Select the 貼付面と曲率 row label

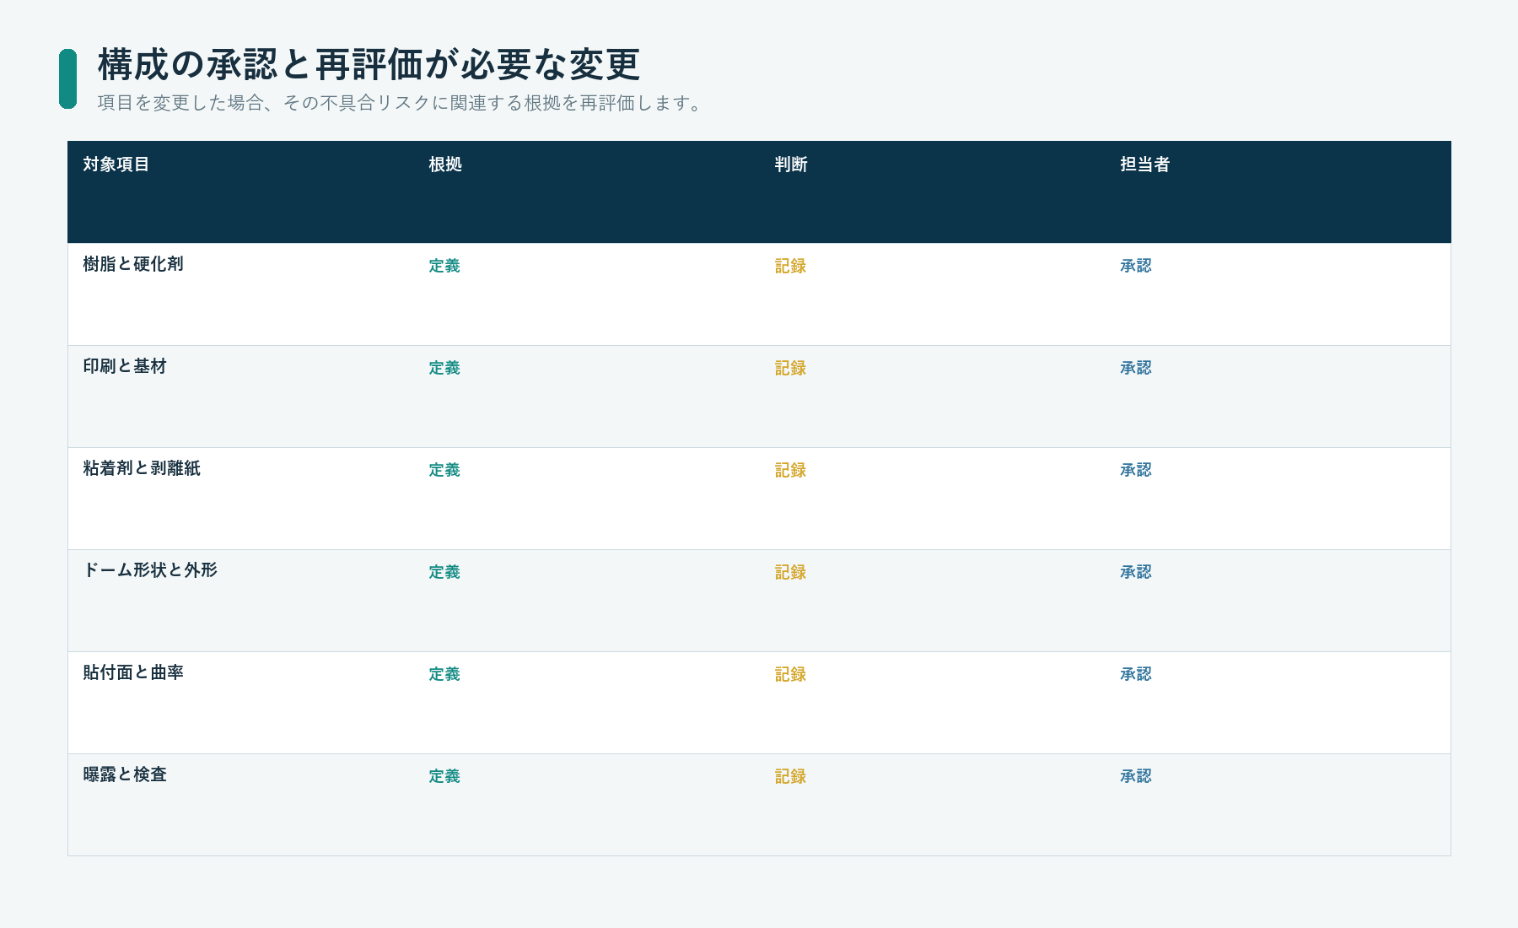pos(133,672)
